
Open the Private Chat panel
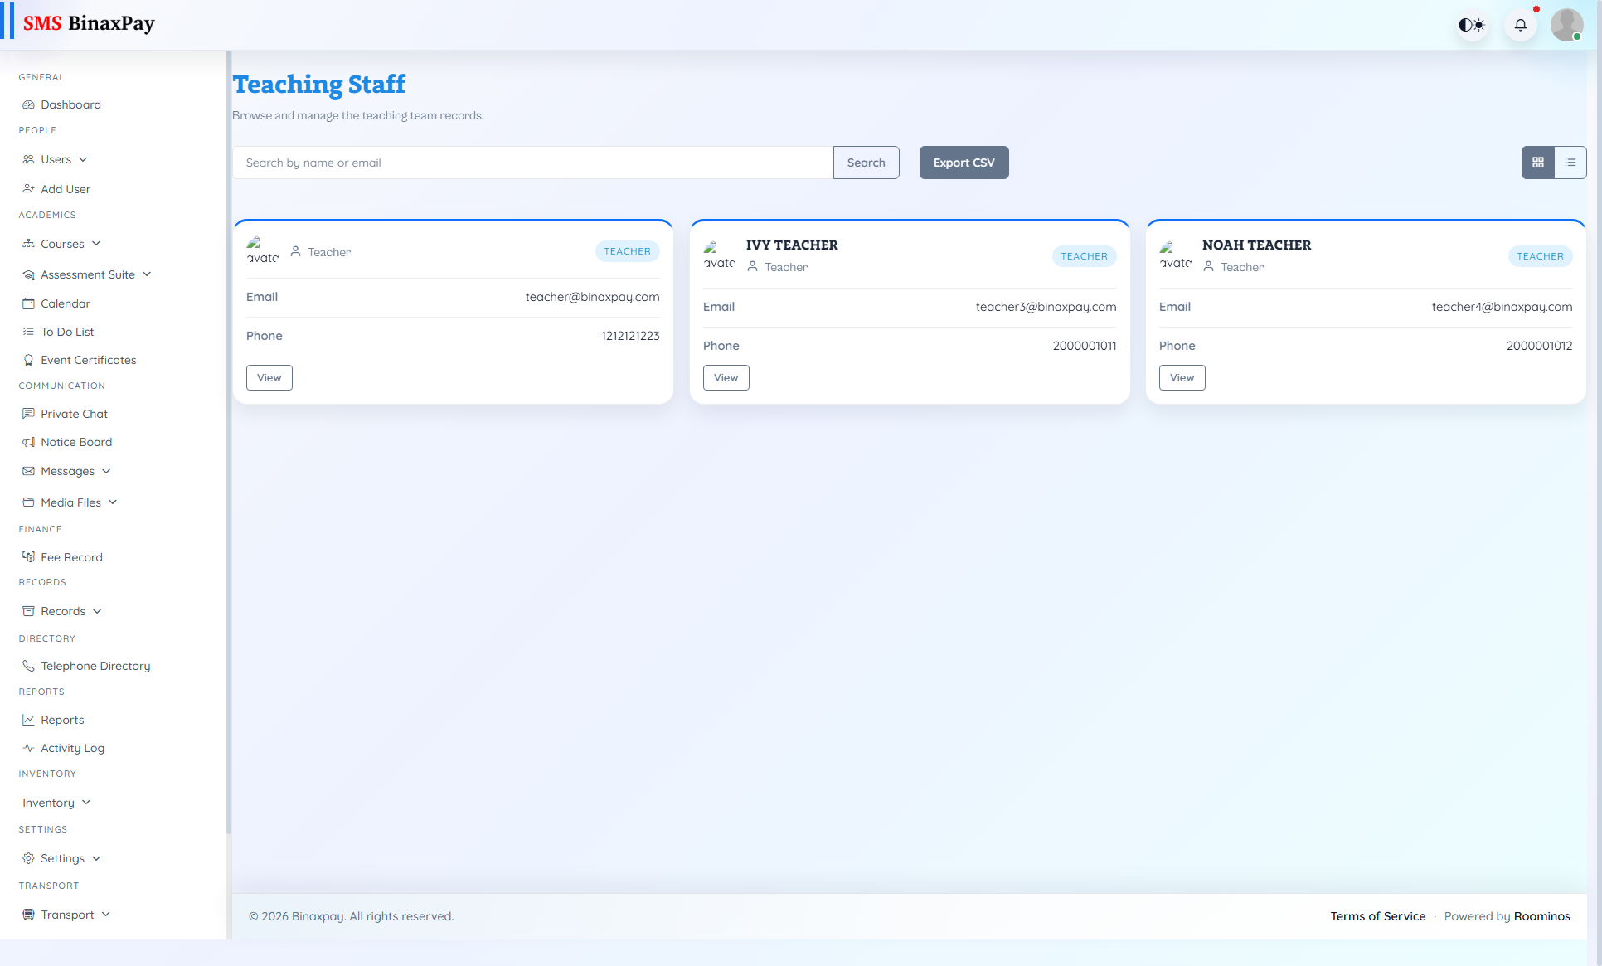[74, 414]
